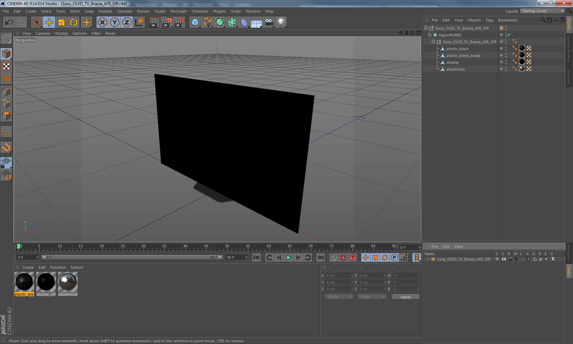
Task: Switch to Texture mode checker icon
Action: click(6, 66)
